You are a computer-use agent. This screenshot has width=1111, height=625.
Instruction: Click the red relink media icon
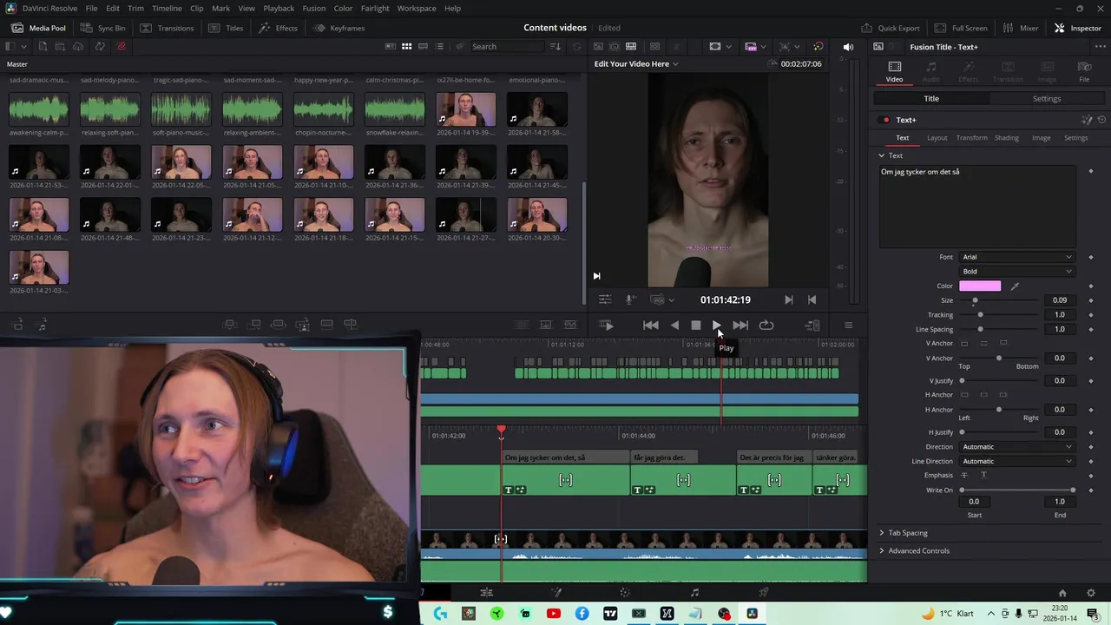121,46
